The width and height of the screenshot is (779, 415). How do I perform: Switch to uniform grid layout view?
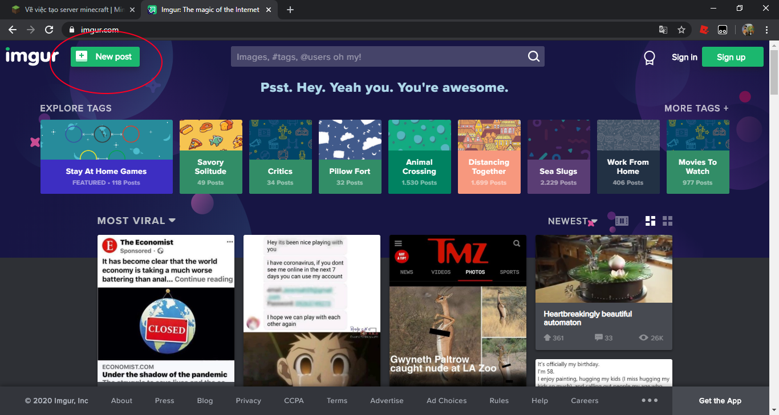(667, 221)
